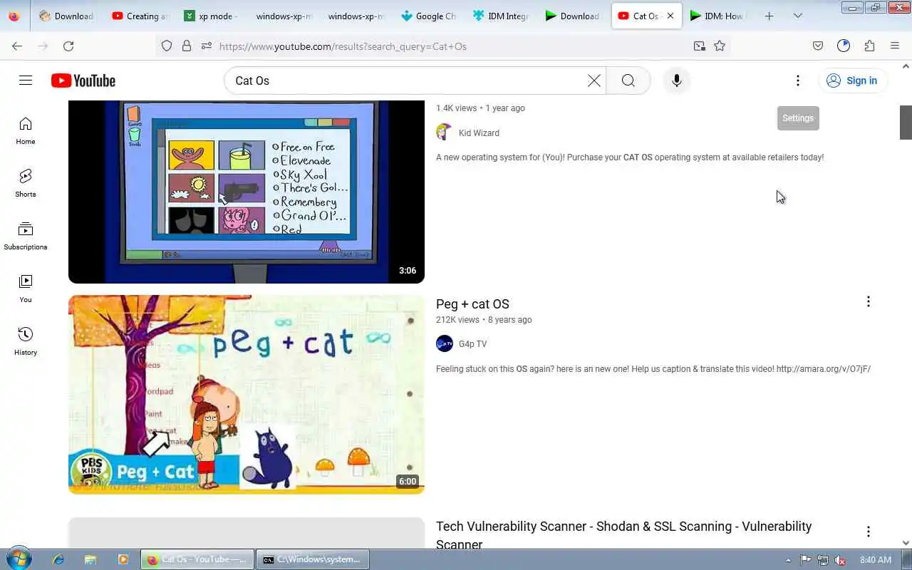Open Action Center flag tray icon
The height and width of the screenshot is (570, 912).
point(805,560)
